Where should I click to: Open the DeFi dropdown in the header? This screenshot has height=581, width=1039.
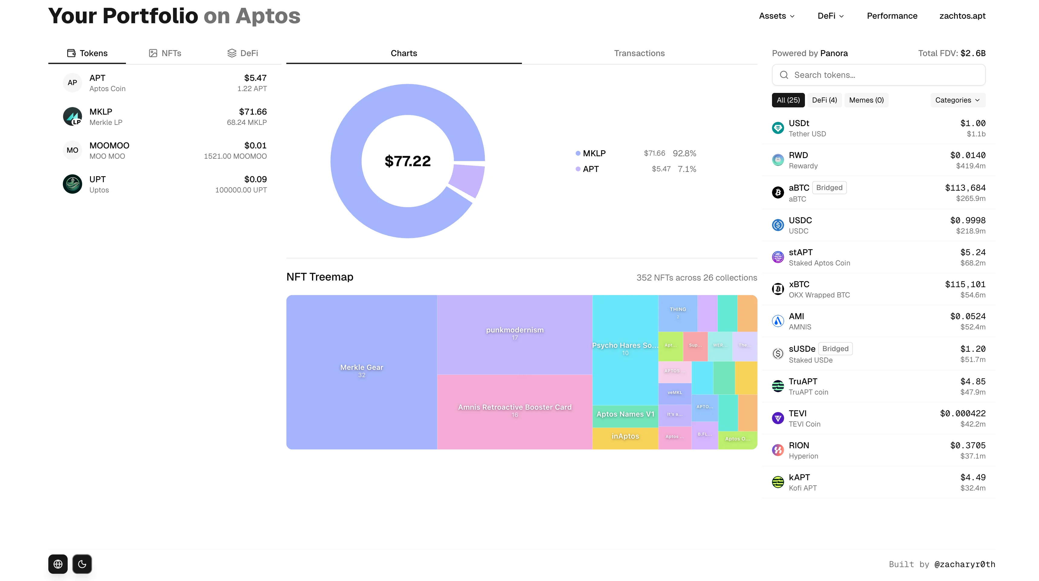(x=830, y=16)
